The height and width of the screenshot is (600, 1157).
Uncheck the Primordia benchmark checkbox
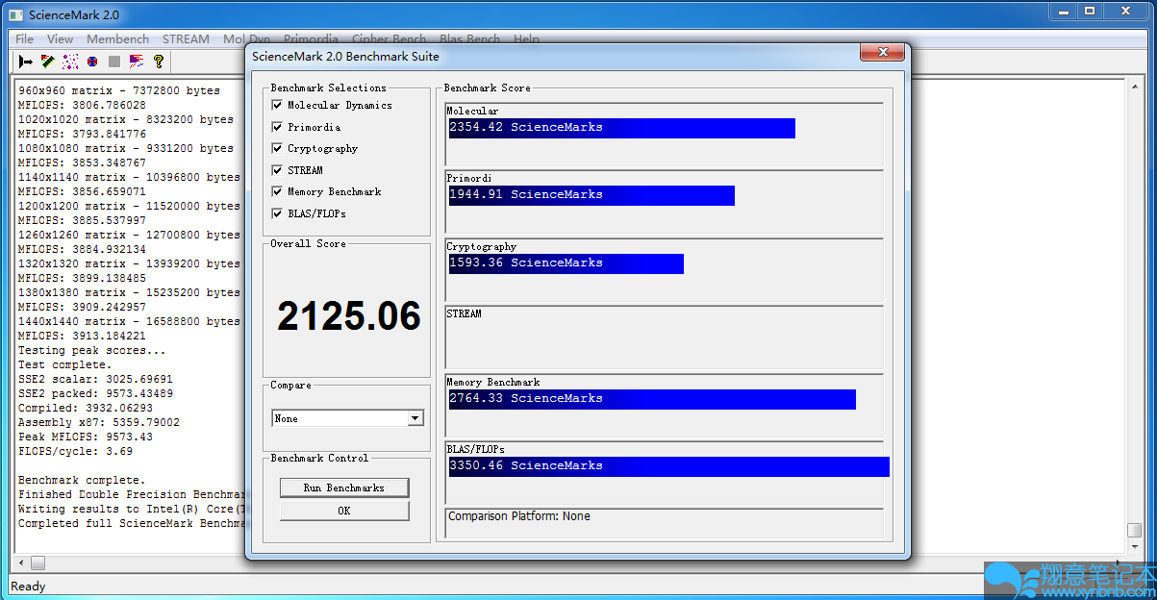[277, 127]
